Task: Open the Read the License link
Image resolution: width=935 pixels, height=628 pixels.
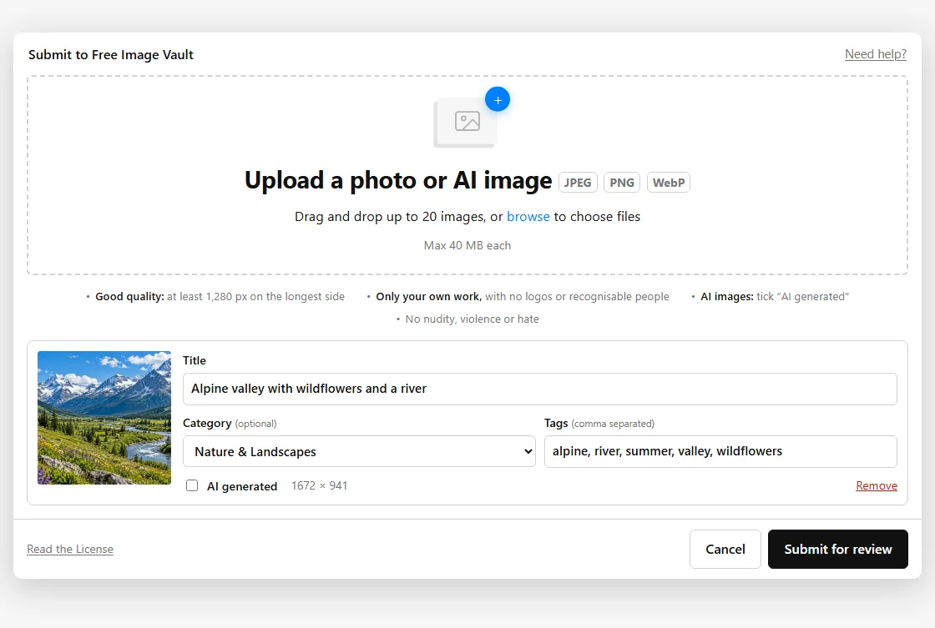Action: [x=70, y=550]
